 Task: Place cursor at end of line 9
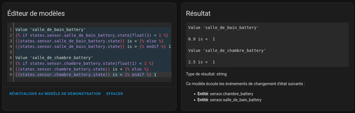tap(156, 75)
